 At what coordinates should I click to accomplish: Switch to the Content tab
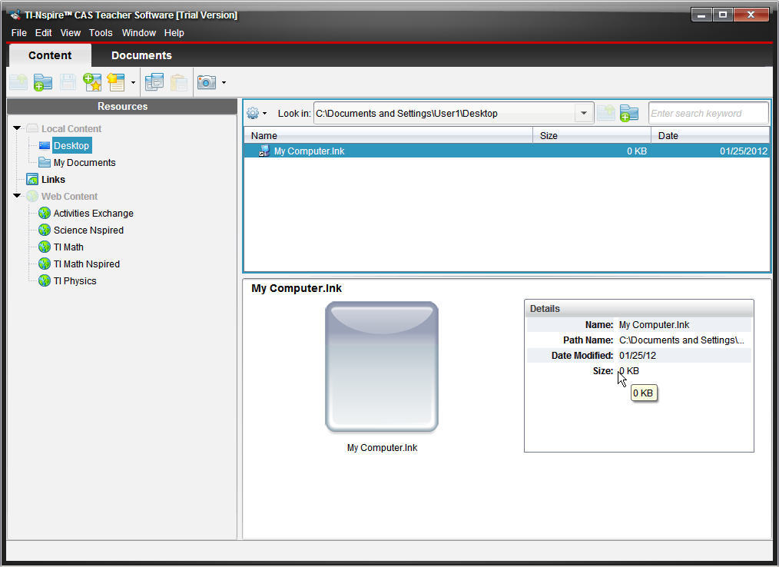pyautogui.click(x=50, y=55)
